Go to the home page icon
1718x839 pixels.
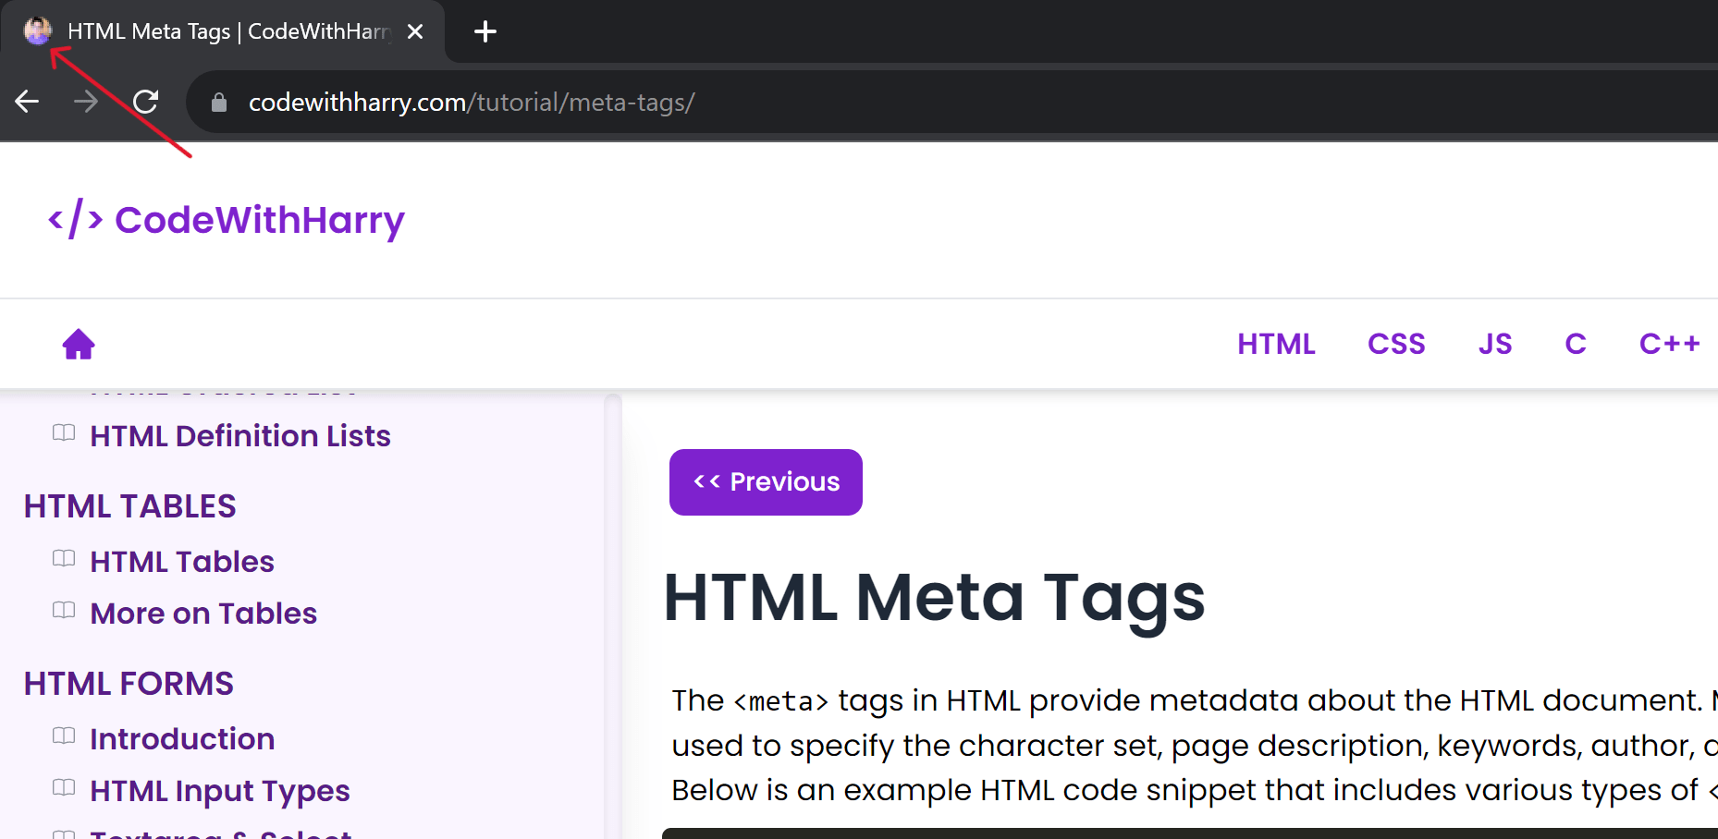point(79,344)
